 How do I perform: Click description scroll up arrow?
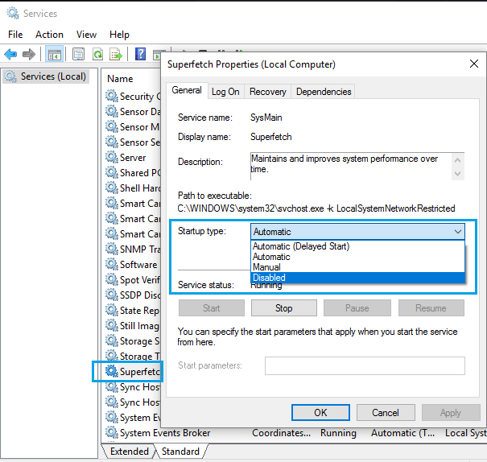pyautogui.click(x=457, y=160)
